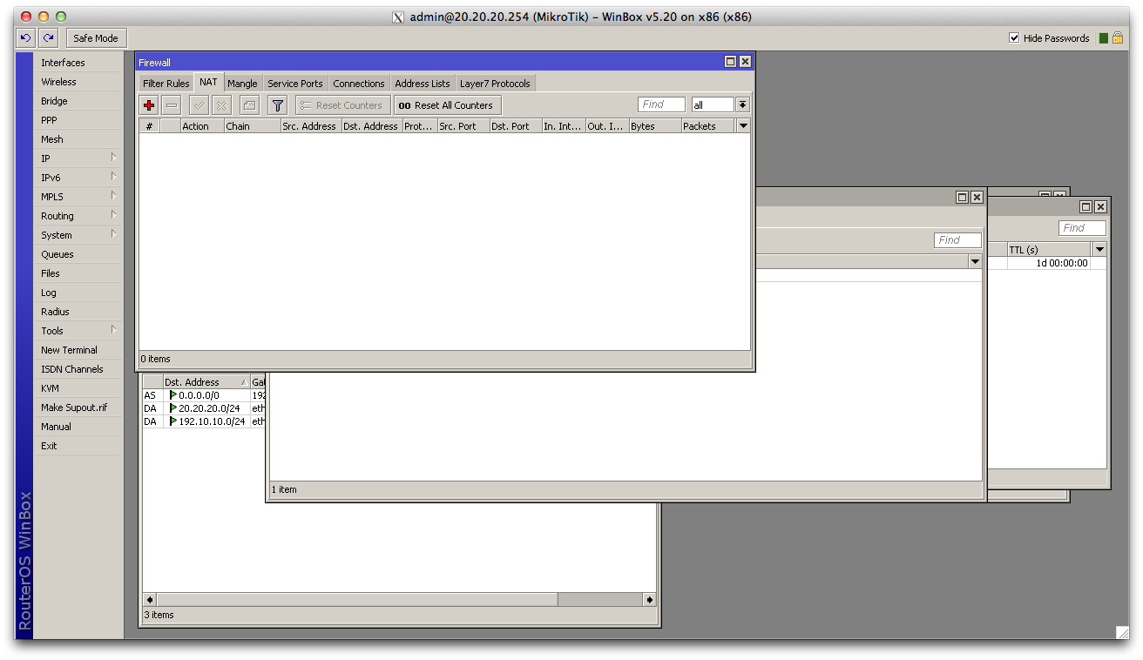Switch to the Filter Rules tab
Screen dimensions: 1143x660
tap(166, 84)
